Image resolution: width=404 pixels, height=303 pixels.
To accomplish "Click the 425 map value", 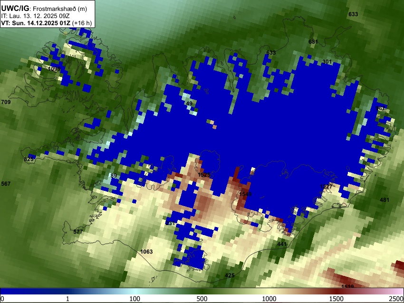I will pos(230,275).
